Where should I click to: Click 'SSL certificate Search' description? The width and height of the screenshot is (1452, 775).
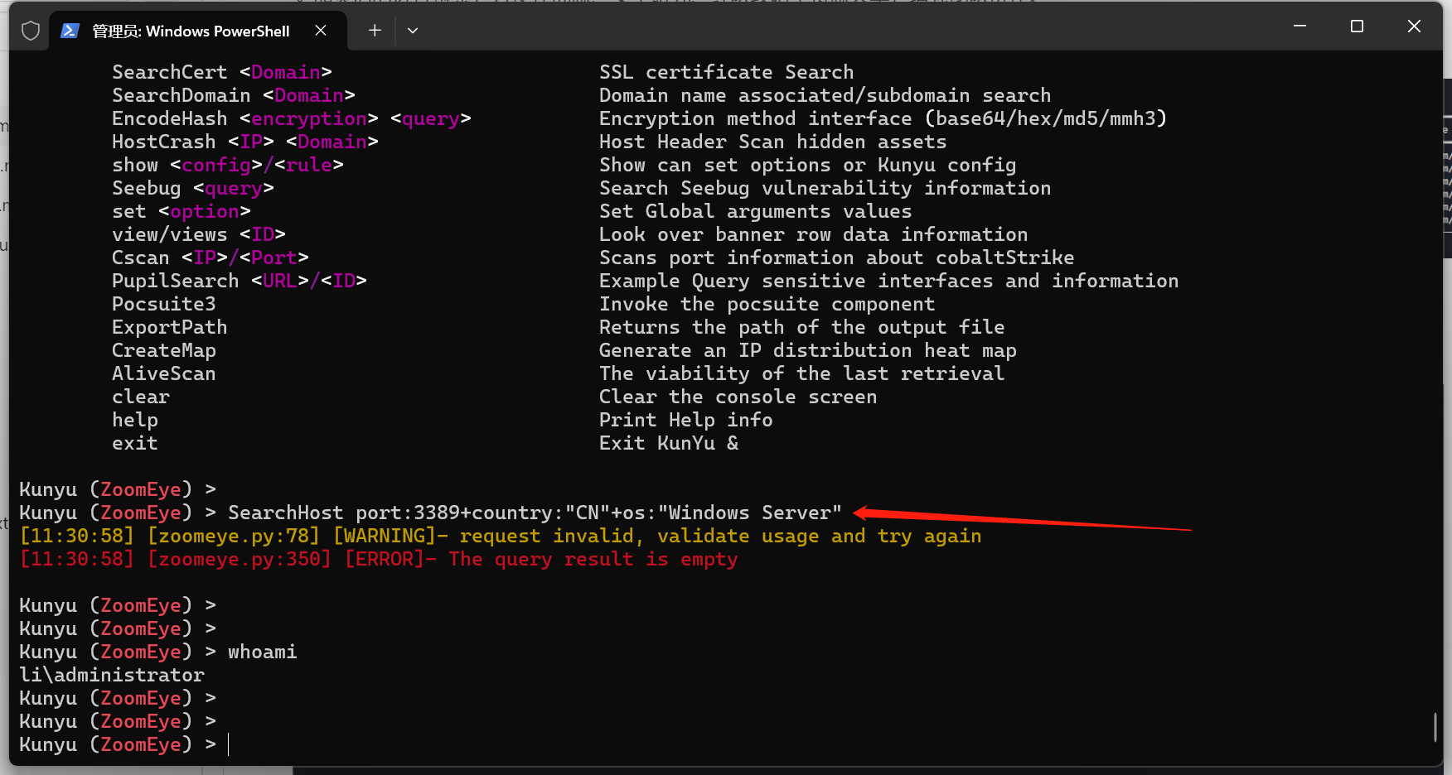pos(726,72)
